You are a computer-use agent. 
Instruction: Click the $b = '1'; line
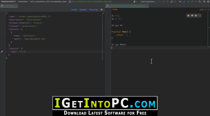pyautogui.click(x=117, y=19)
